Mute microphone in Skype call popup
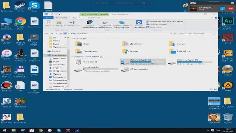 tap(222, 8)
